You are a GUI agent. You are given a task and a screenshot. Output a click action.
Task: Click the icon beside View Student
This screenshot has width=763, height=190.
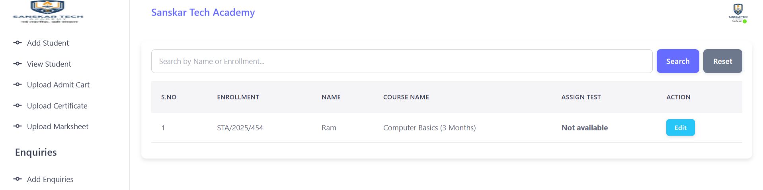(x=18, y=64)
